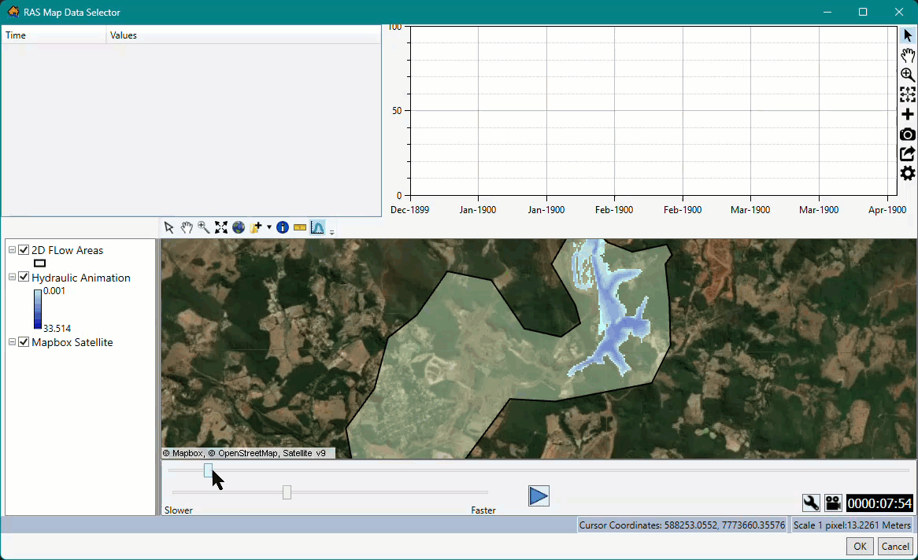Viewport: 918px width, 560px height.
Task: Hide the Mapbox Satellite layer
Action: [x=23, y=341]
